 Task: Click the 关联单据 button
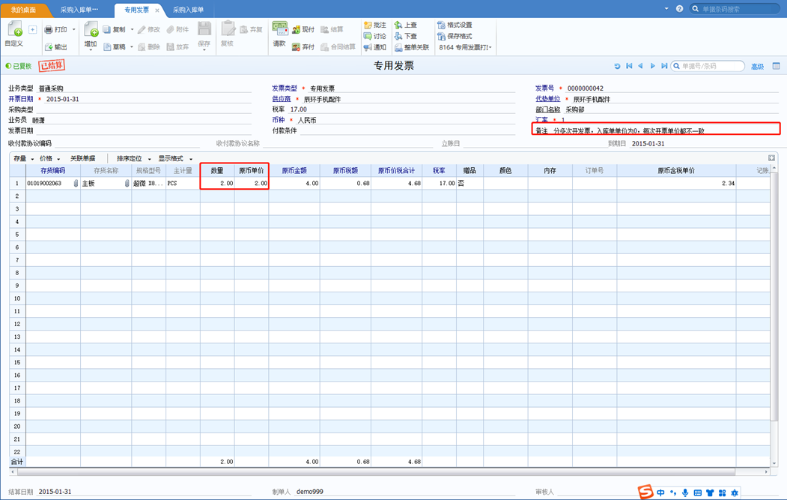[x=82, y=158]
